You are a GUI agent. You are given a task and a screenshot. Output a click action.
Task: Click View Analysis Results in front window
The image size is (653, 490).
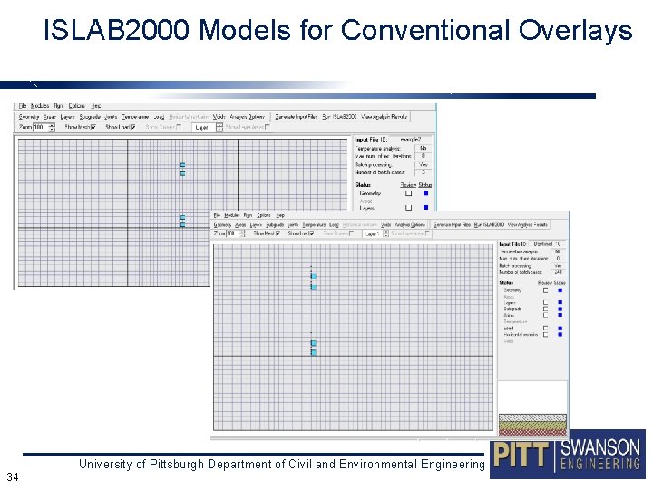(528, 225)
